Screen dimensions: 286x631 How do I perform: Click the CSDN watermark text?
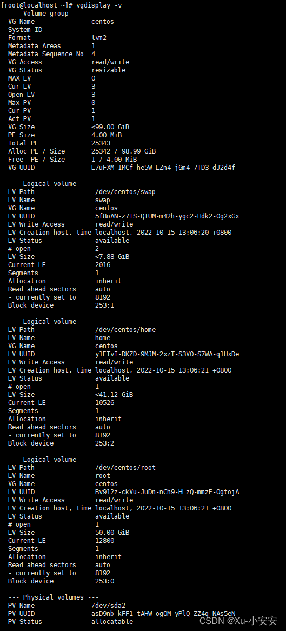coord(238,620)
